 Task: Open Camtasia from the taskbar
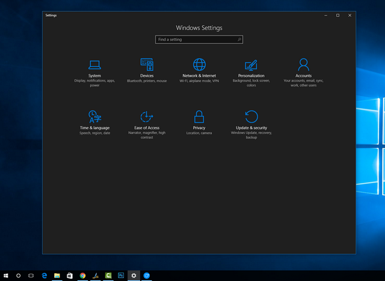tap(108, 276)
